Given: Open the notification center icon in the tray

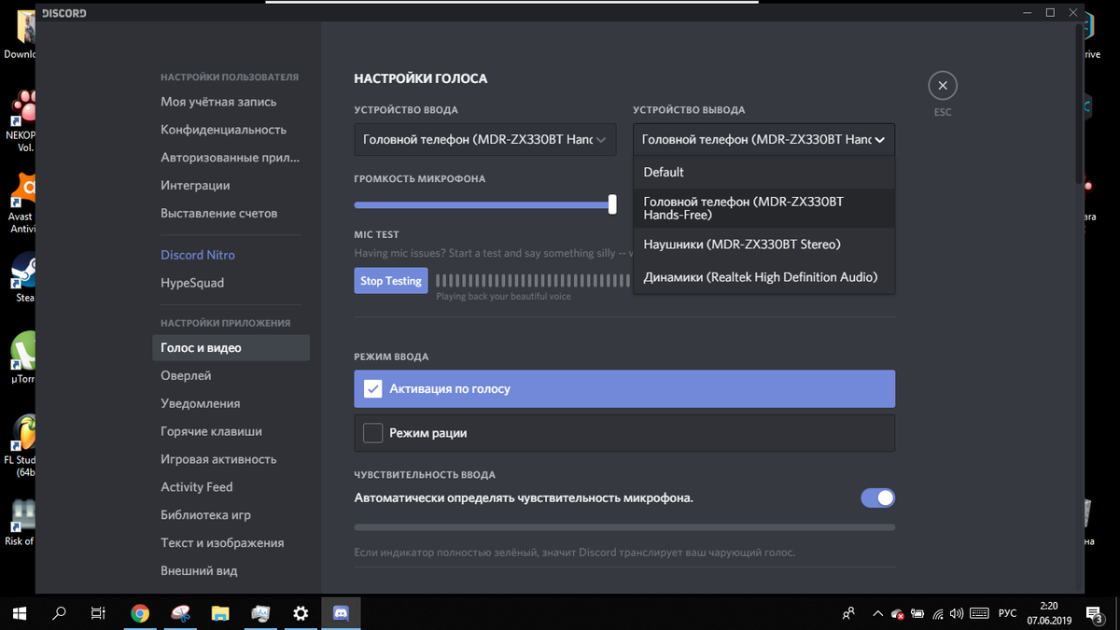Looking at the screenshot, I should pos(1092,613).
